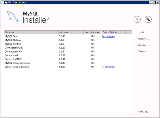This screenshot has height=118, width=160.
Task: Click the Modify ... button
Action: coord(144,39)
